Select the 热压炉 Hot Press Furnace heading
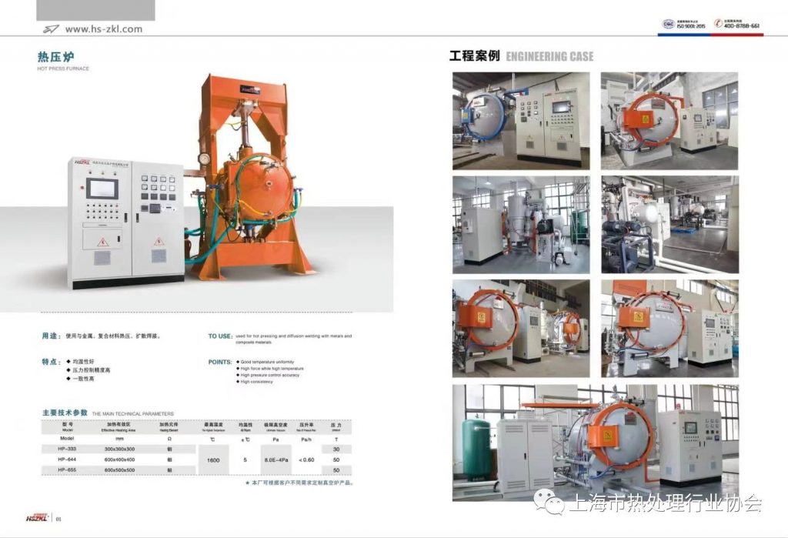The height and width of the screenshot is (538, 788). click(x=56, y=56)
